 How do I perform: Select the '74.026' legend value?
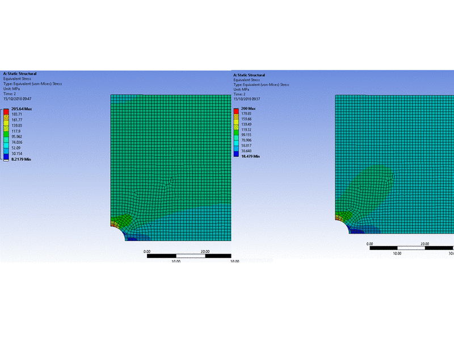tap(17, 142)
